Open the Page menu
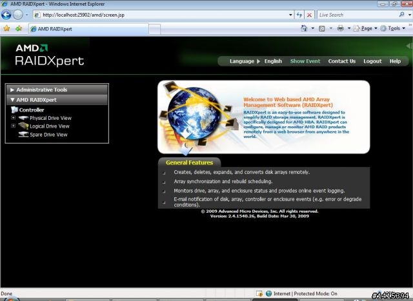This screenshot has height=301, width=413. (365, 28)
